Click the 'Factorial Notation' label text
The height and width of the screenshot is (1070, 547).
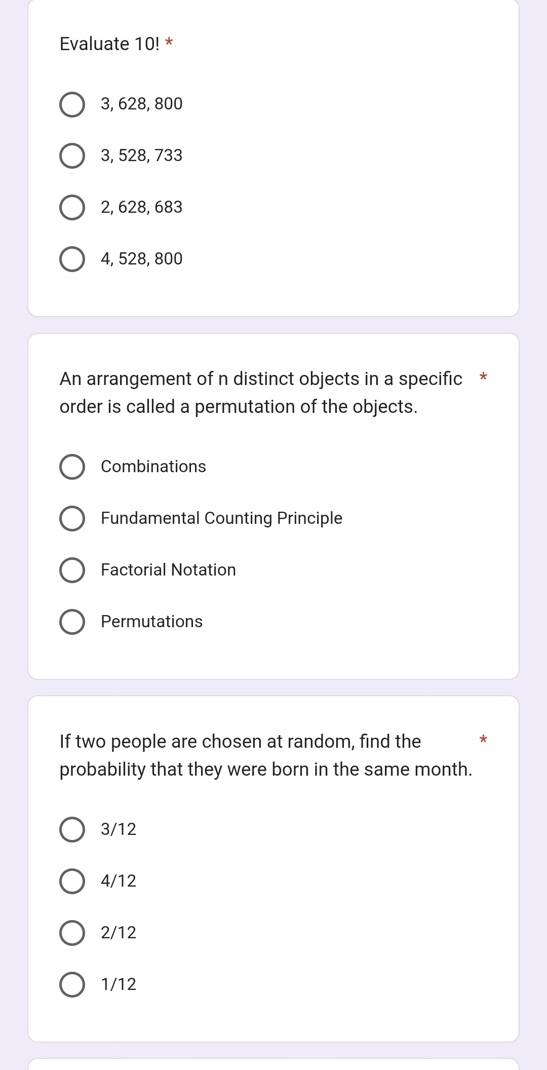pyautogui.click(x=168, y=570)
